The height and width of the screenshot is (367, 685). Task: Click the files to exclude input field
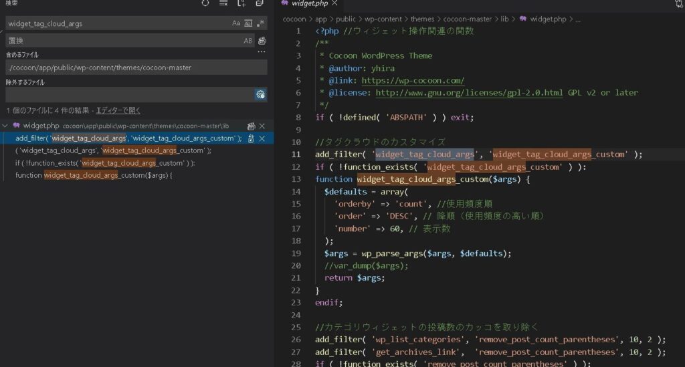[127, 95]
